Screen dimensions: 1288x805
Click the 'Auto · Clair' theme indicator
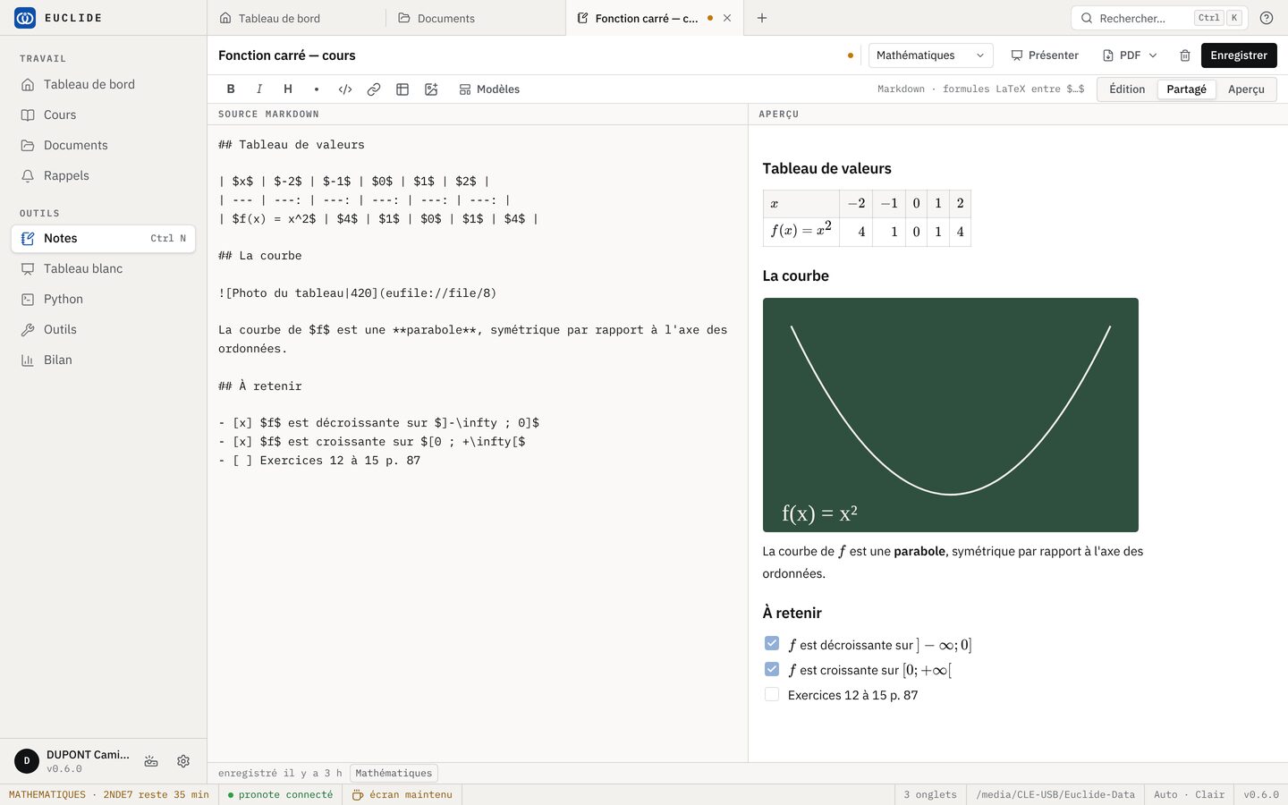[x=1189, y=794]
